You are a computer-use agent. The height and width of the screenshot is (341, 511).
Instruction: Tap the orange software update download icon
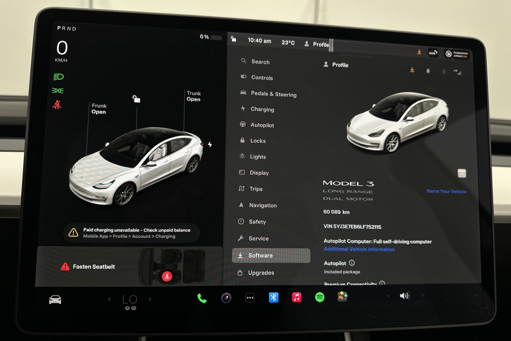click(x=412, y=70)
